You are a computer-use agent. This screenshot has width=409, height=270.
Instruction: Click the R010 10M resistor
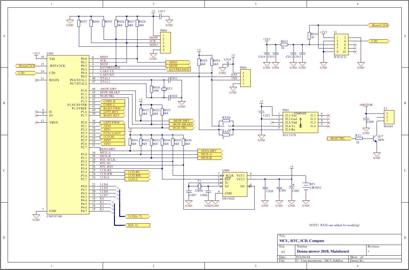coord(151,89)
